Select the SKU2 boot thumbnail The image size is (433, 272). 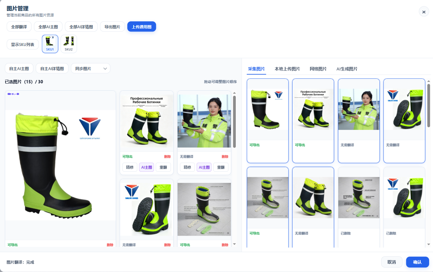[x=69, y=44]
